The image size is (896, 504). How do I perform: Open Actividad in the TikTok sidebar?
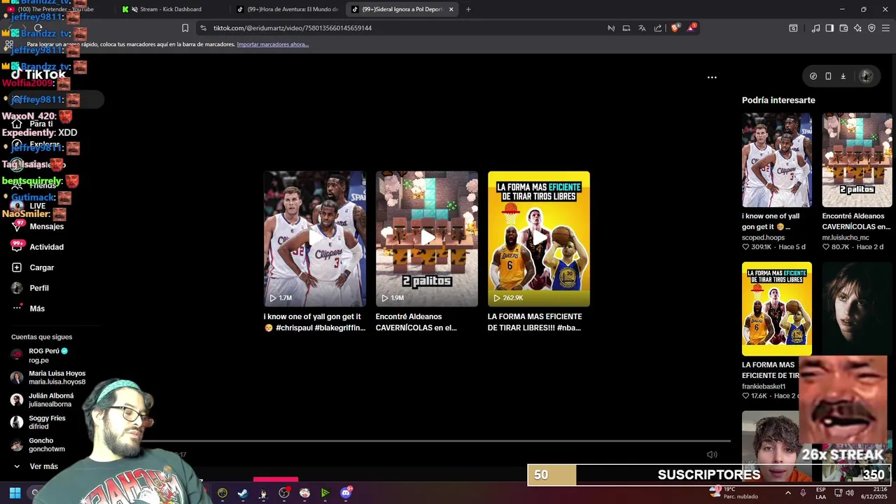pos(46,247)
